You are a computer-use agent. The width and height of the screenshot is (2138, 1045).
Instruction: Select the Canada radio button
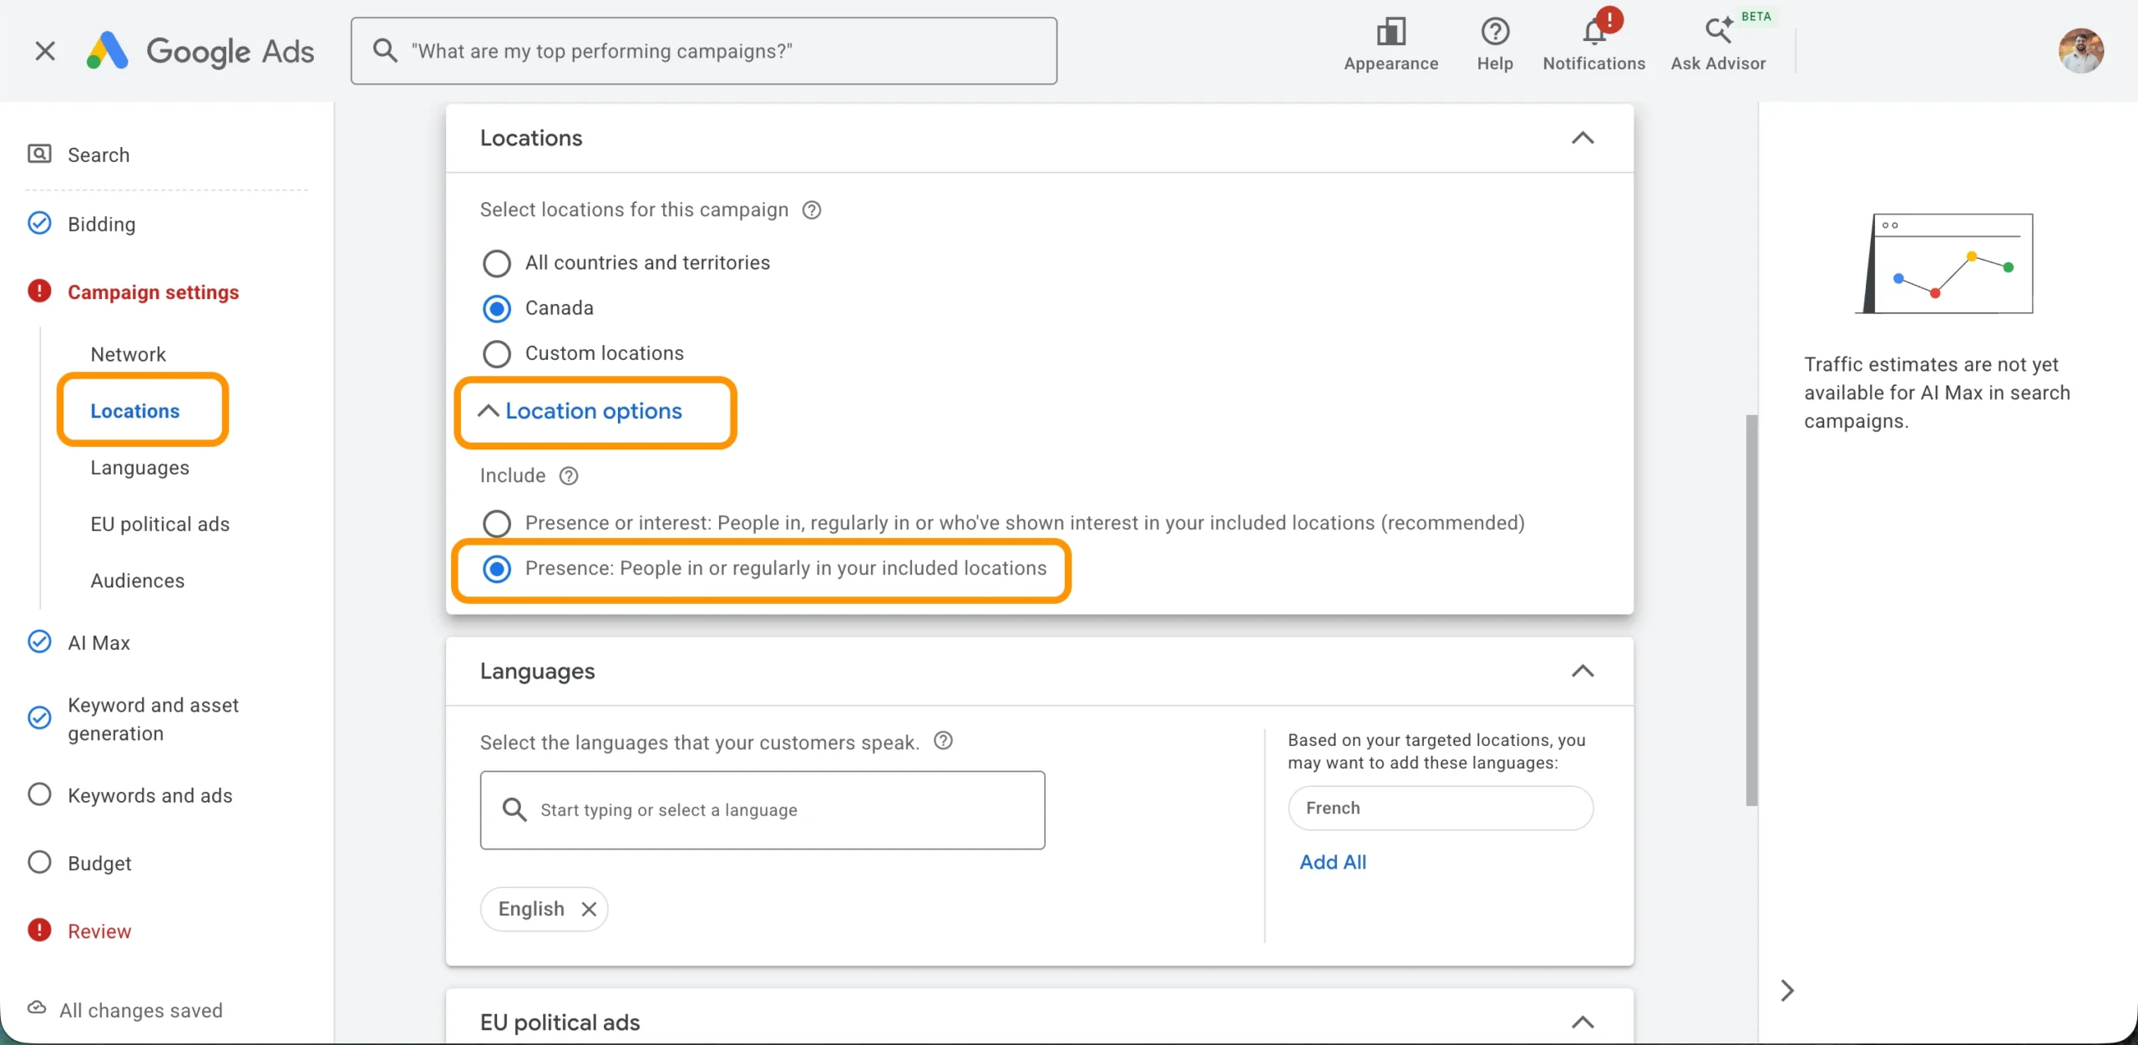(x=497, y=308)
